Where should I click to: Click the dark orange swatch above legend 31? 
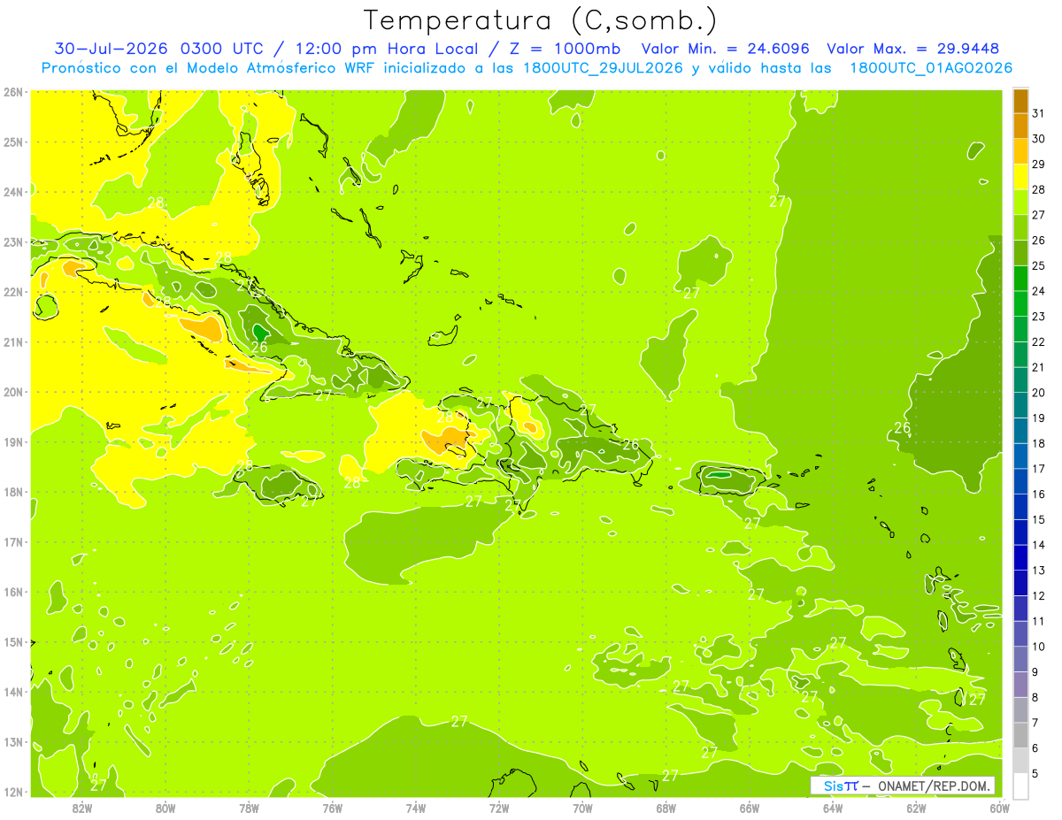pyautogui.click(x=1020, y=101)
